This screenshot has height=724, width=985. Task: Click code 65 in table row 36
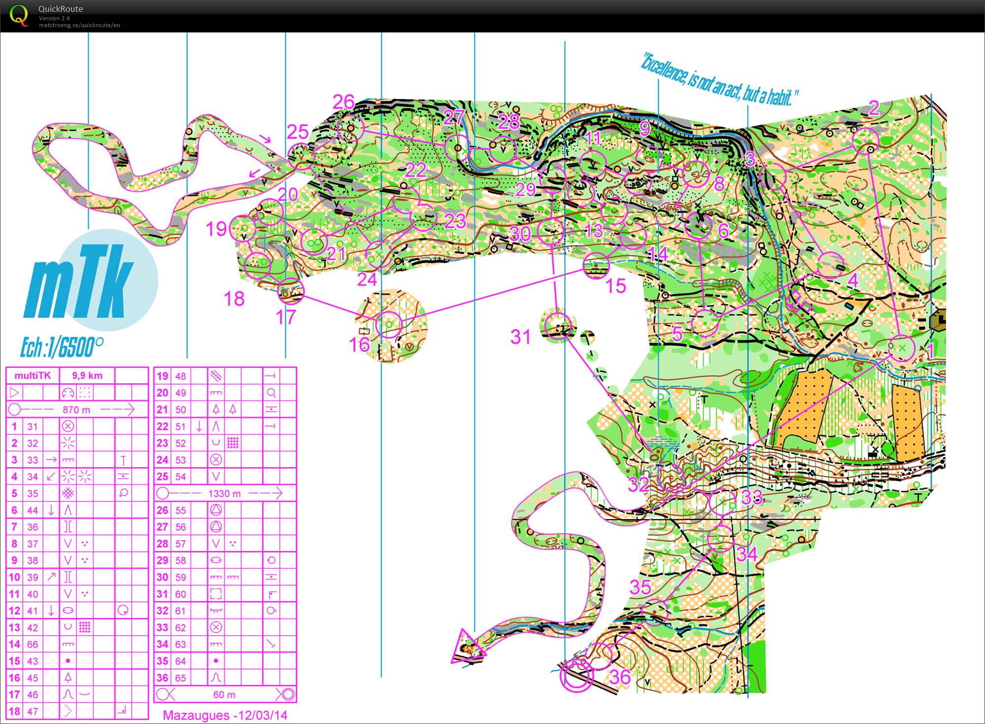[x=181, y=678]
